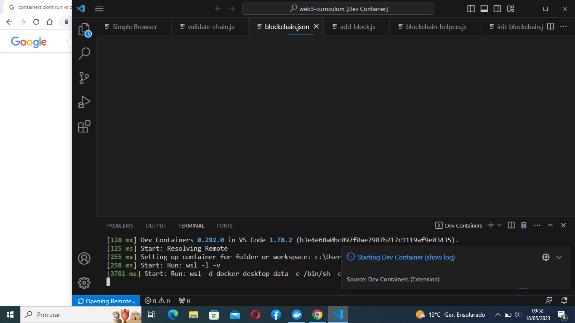The width and height of the screenshot is (575, 323).
Task: Open the Extensions view
Action: (84, 126)
